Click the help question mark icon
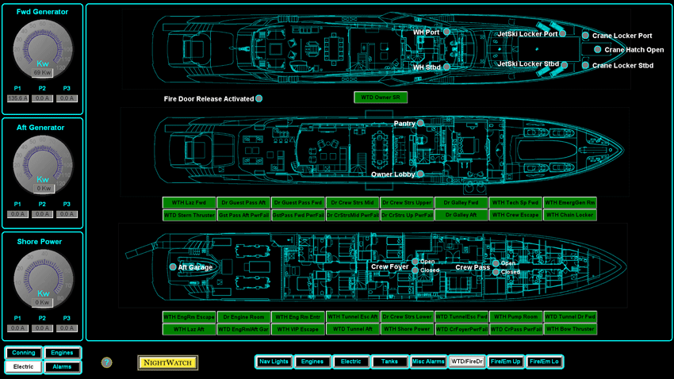Screen dimensions: 674x379 click(x=107, y=362)
